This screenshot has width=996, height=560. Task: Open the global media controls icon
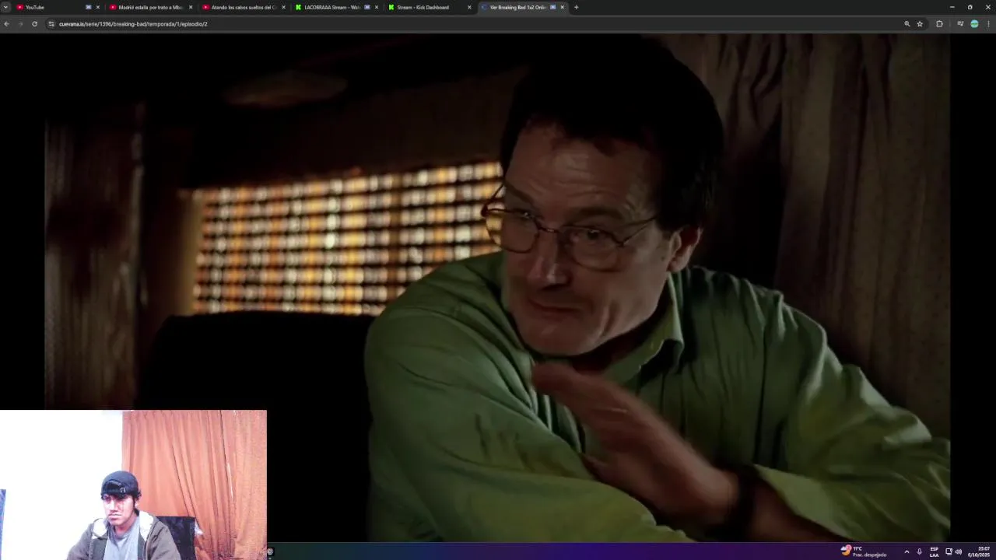(x=960, y=24)
